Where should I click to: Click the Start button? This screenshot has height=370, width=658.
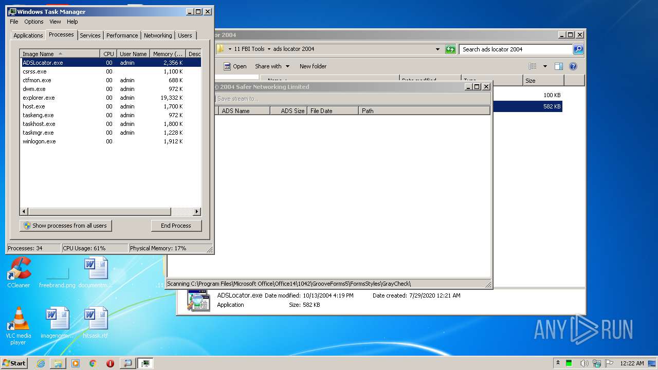[x=14, y=363]
